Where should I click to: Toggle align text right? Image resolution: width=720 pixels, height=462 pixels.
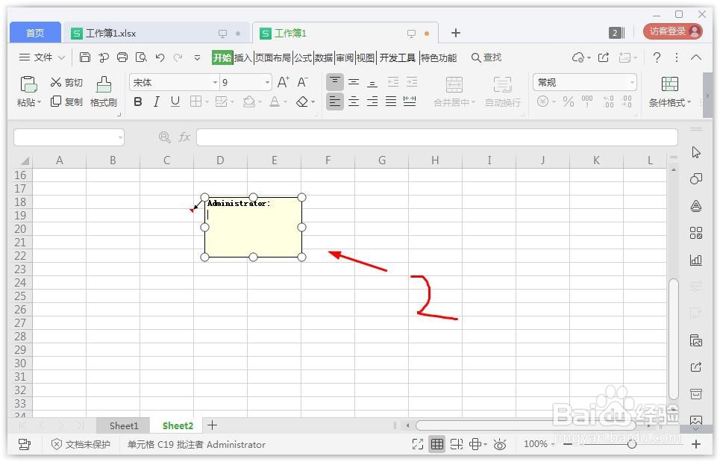pos(372,102)
